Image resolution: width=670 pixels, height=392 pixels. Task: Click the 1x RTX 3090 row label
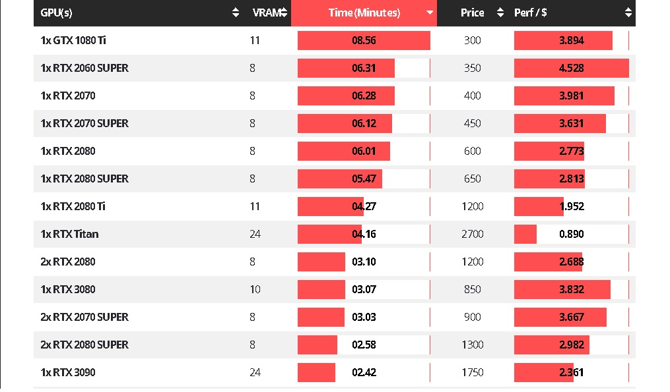coord(68,372)
